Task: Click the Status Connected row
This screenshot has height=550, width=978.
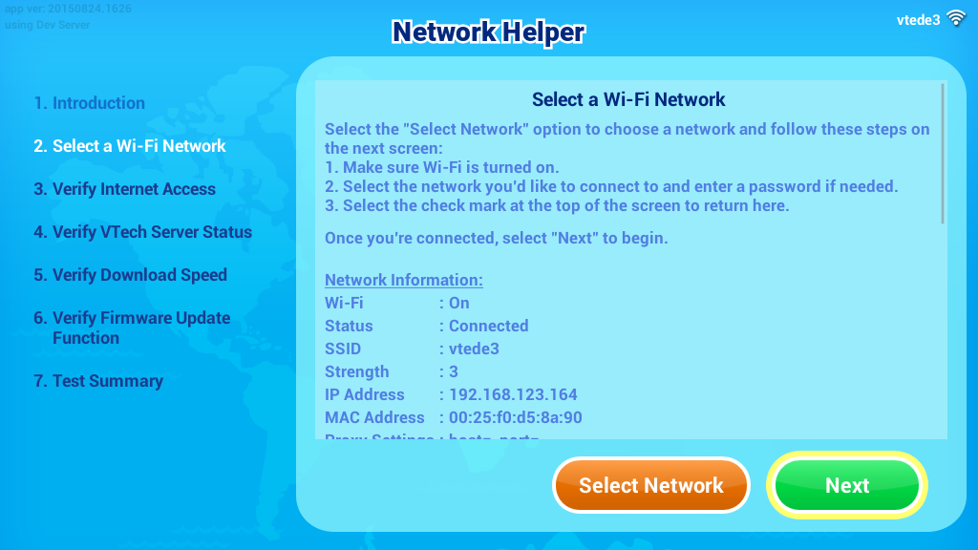Action: click(x=427, y=327)
